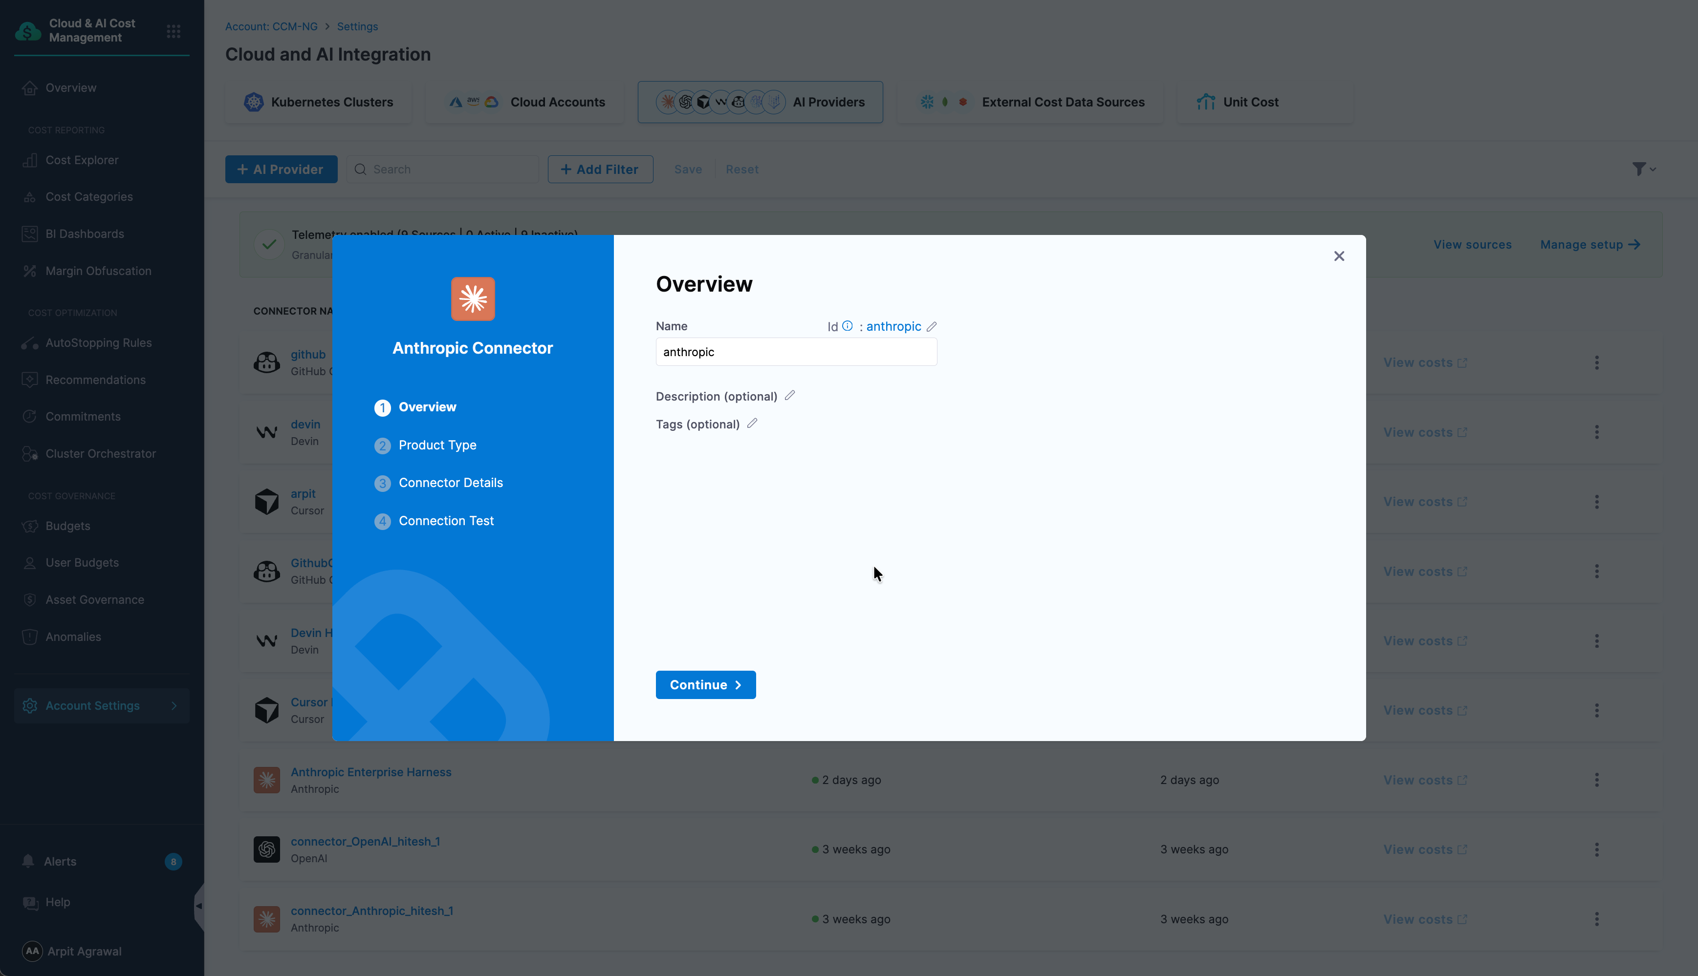The image size is (1698, 976).
Task: Click the Anthropic logo in the dialog
Action: pyautogui.click(x=473, y=299)
